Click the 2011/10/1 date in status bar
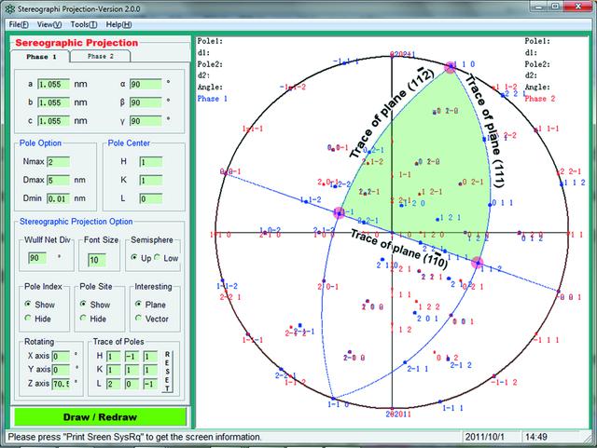597x448 pixels. click(x=484, y=437)
